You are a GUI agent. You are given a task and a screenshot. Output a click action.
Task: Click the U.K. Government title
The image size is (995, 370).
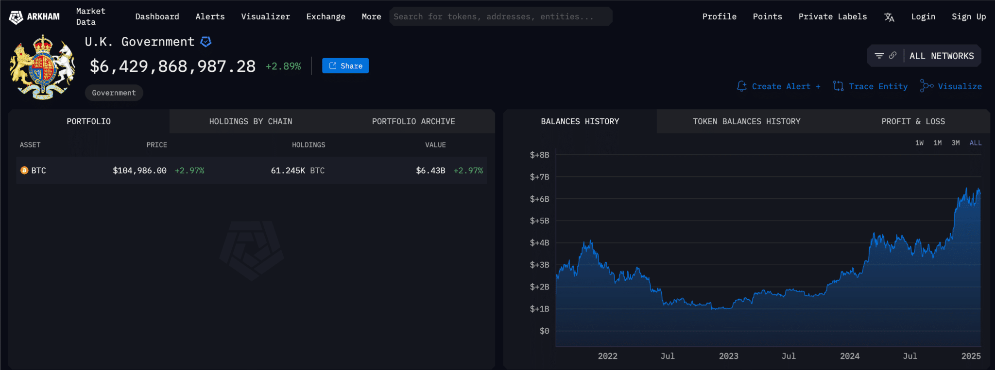point(139,42)
